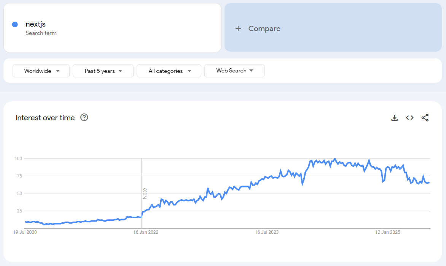Select the plus icon on the Compare card
This screenshot has width=446, height=266.
pos(239,28)
